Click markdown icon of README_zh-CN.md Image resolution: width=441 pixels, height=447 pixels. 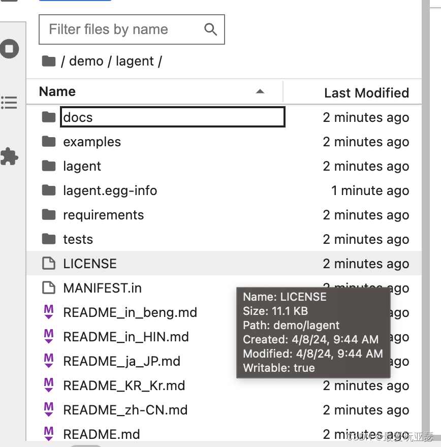tap(49, 409)
